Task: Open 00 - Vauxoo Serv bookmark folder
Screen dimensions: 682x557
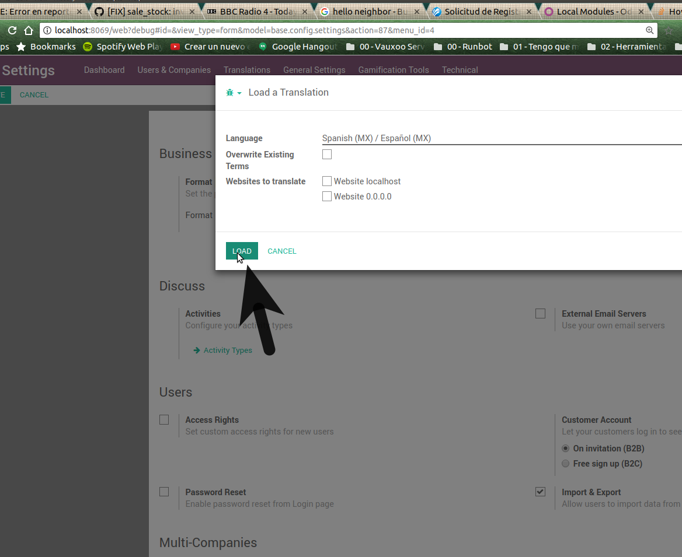Action: 385,47
